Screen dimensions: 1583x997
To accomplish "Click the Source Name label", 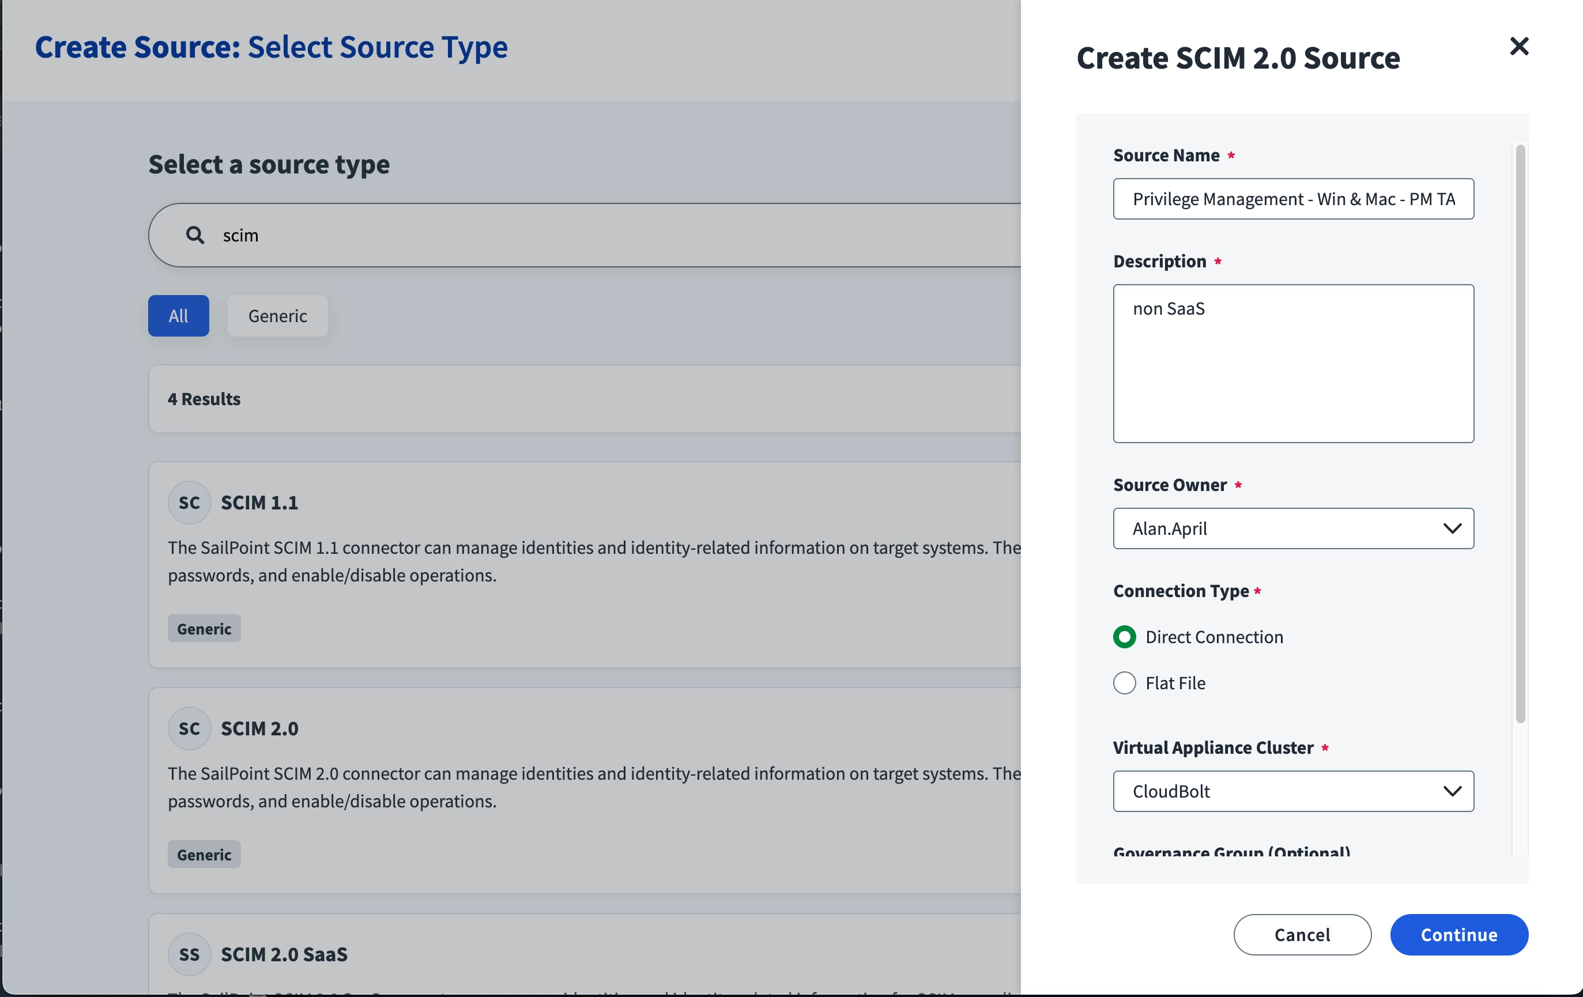I will point(1166,155).
